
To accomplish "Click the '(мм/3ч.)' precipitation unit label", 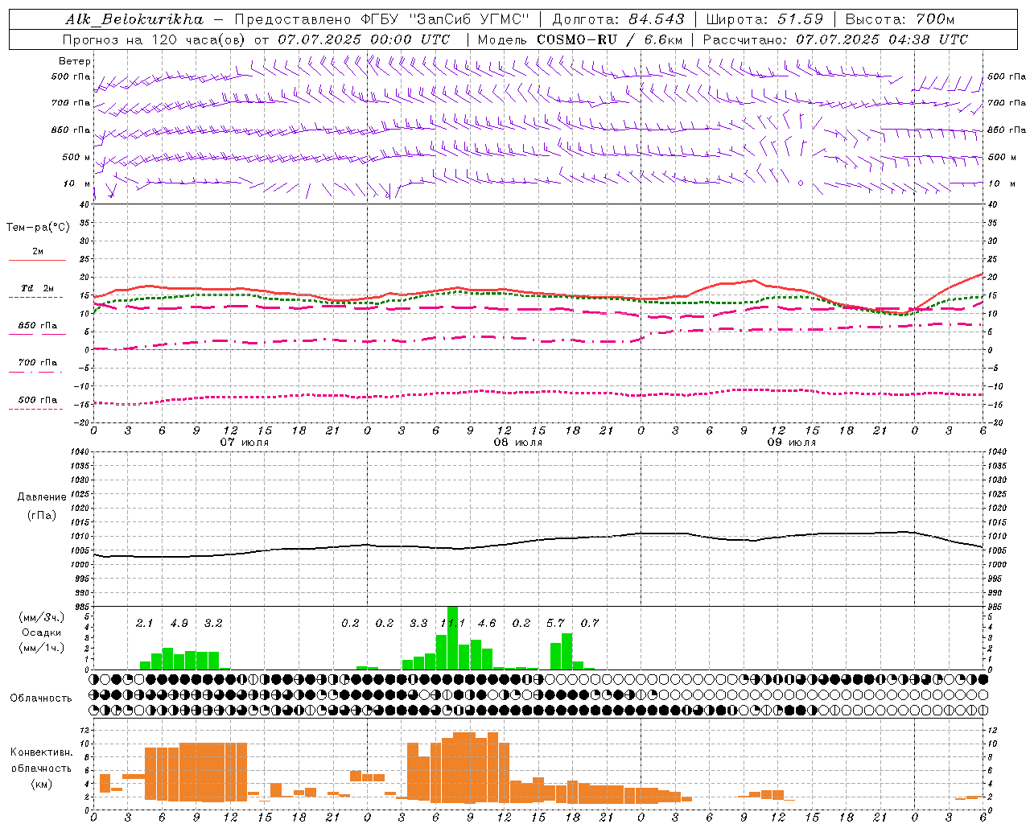I will (41, 617).
